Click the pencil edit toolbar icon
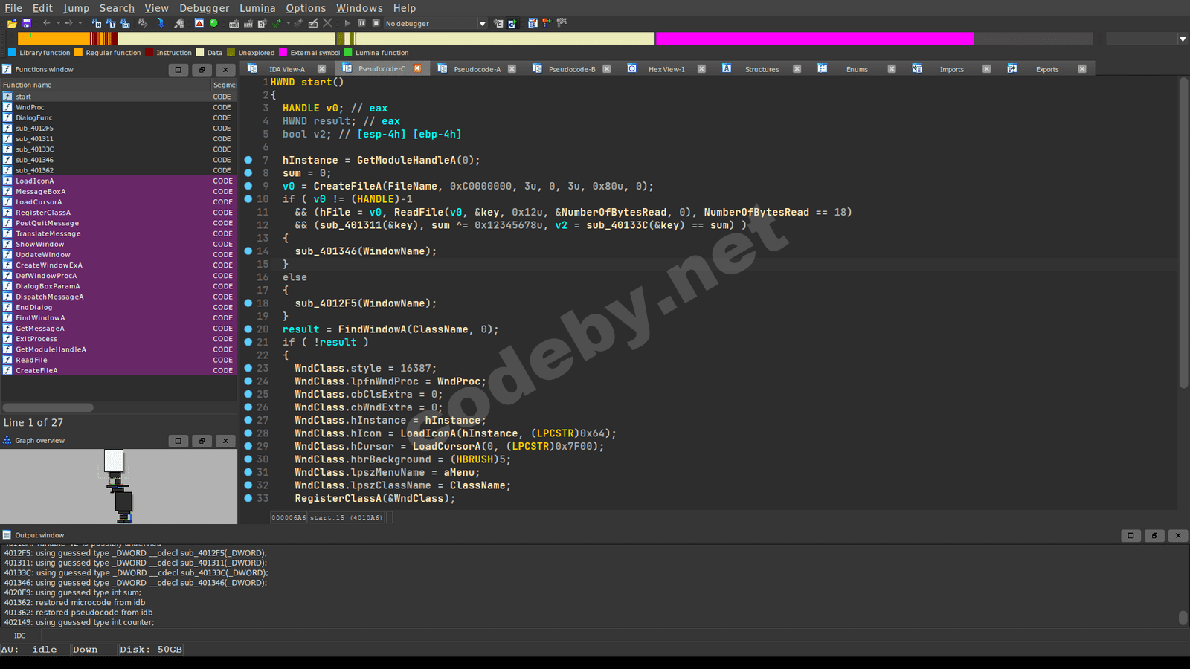Viewport: 1190px width, 669px height. point(313,23)
